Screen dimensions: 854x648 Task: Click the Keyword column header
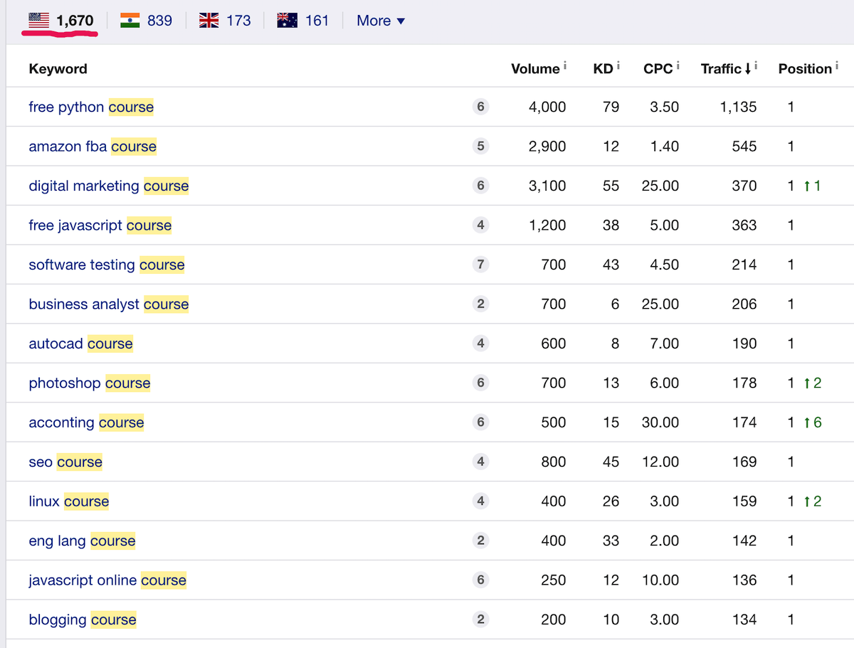[x=58, y=69]
